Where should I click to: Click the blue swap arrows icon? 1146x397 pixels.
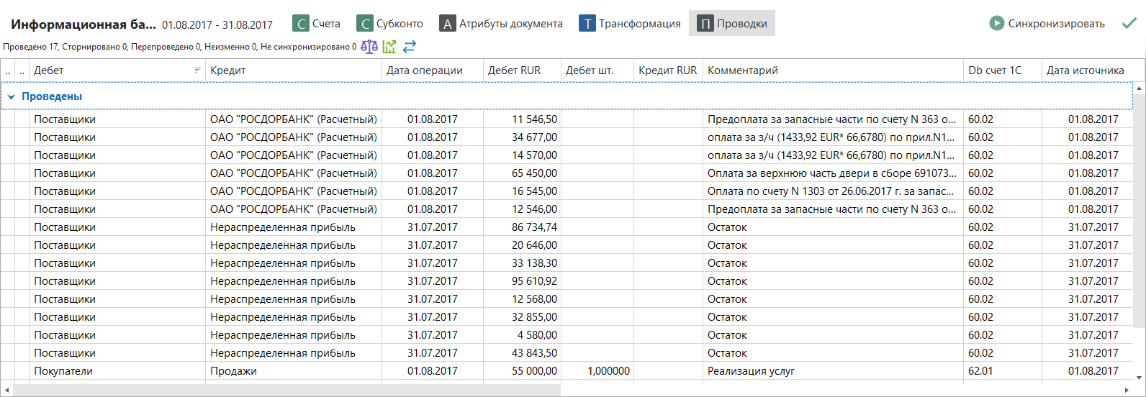410,47
